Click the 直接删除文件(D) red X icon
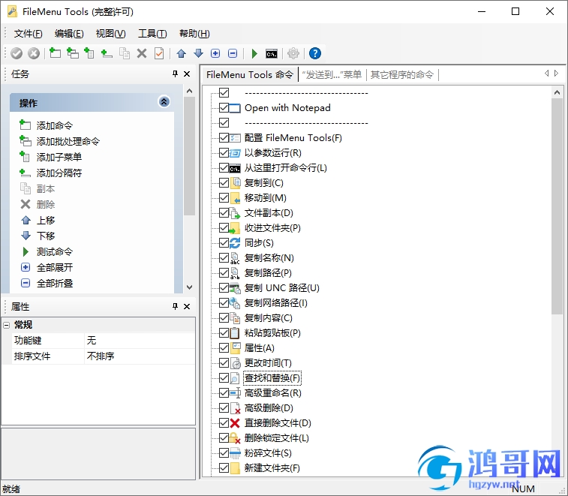Viewport: 568px width, 496px height. pos(235,422)
